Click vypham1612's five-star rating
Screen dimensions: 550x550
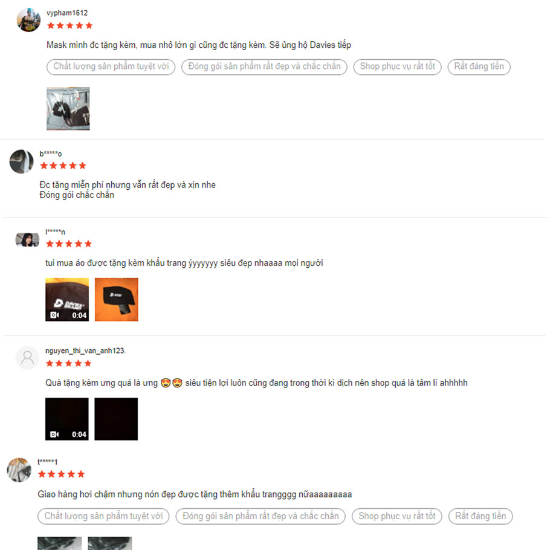click(70, 25)
